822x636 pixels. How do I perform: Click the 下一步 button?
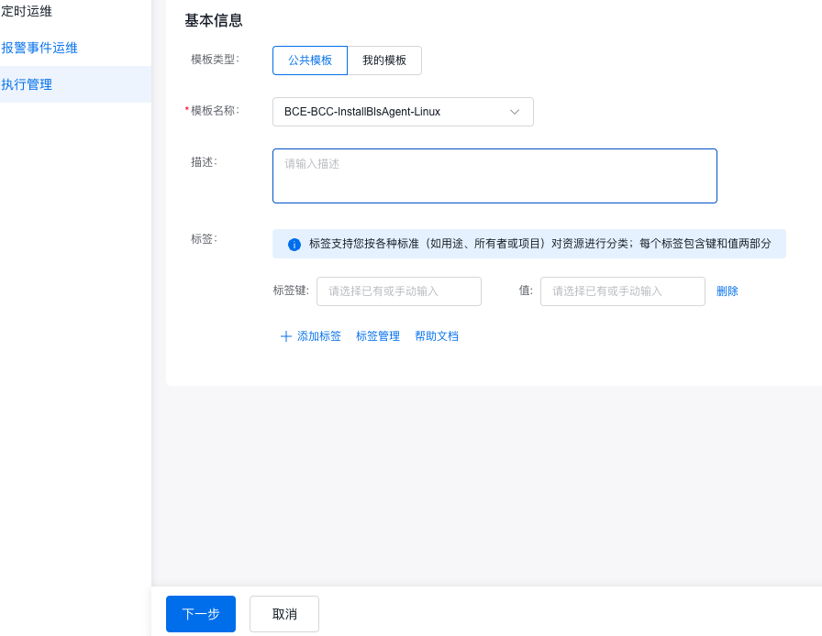click(201, 614)
